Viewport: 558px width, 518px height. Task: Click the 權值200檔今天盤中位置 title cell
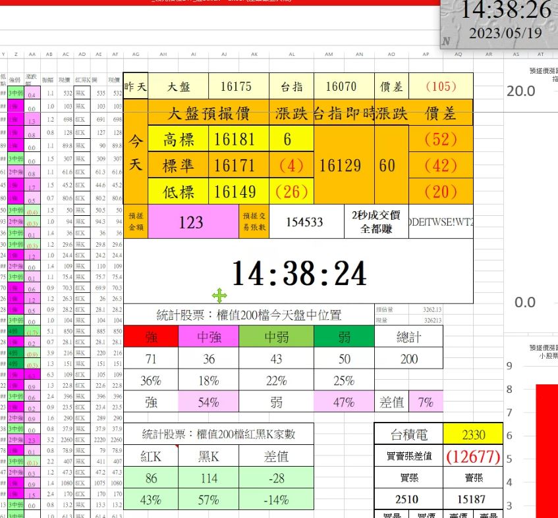(249, 315)
